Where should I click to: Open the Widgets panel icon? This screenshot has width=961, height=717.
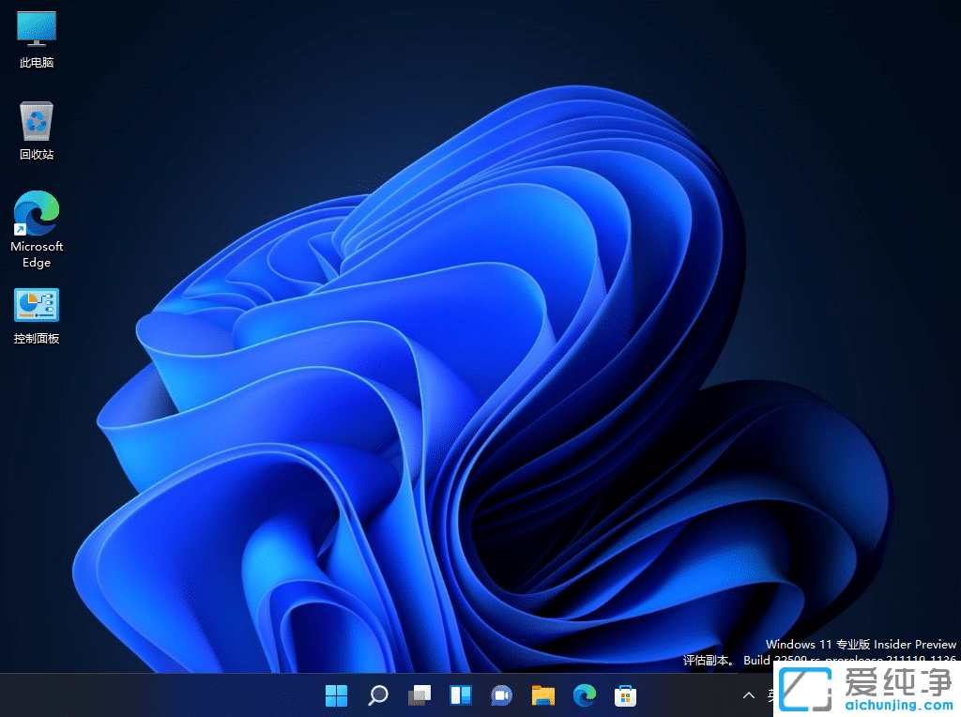pyautogui.click(x=460, y=695)
